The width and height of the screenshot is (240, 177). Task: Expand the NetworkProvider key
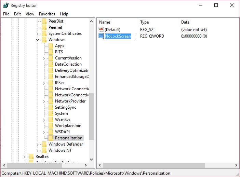44,101
